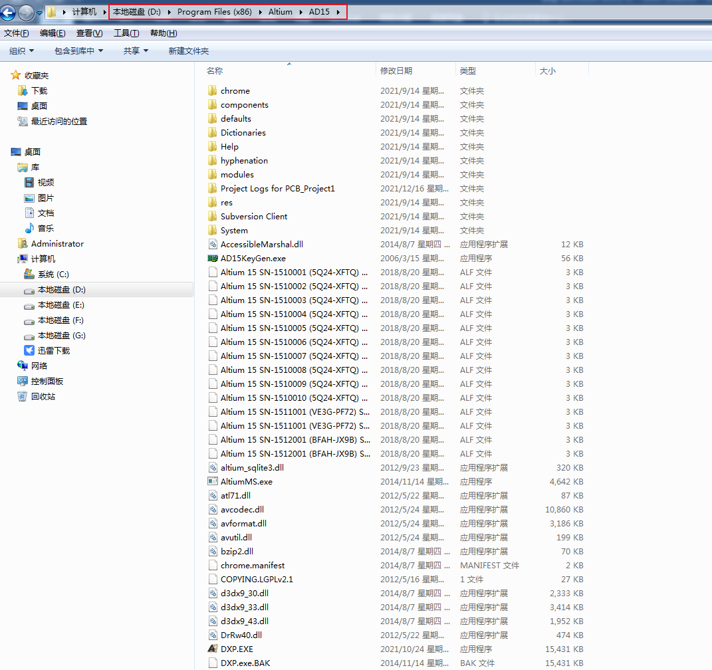Open the 工具(T) menu
The height and width of the screenshot is (670, 712).
[126, 33]
